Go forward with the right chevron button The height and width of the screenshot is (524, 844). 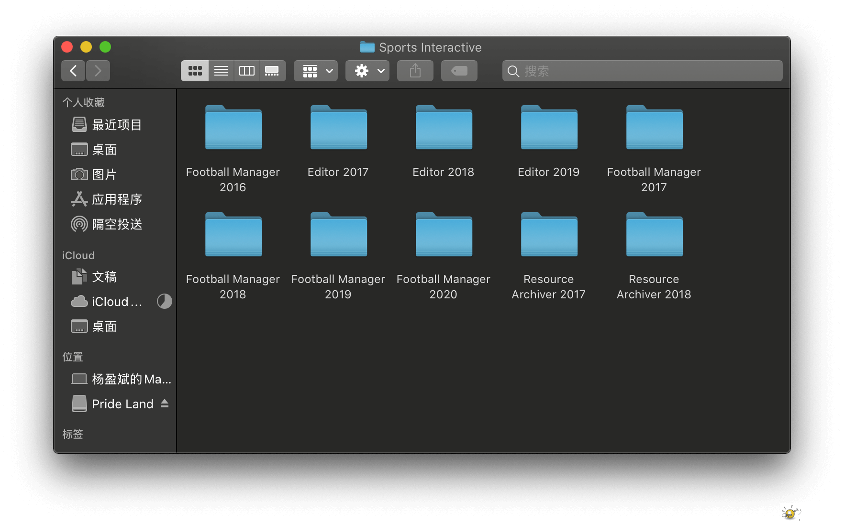[x=98, y=71]
